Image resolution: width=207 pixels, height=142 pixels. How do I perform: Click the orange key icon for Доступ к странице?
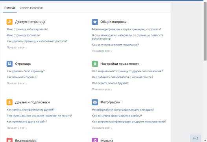click(9, 22)
